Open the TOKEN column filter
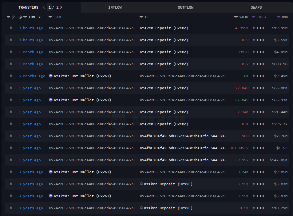293x216 pixels. point(254,17)
